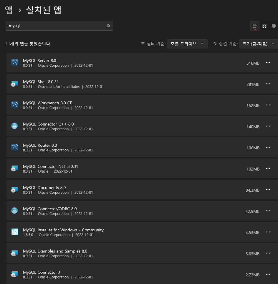The height and width of the screenshot is (284, 278).
Task: Click the search magnifier icon
Action: coord(108,26)
